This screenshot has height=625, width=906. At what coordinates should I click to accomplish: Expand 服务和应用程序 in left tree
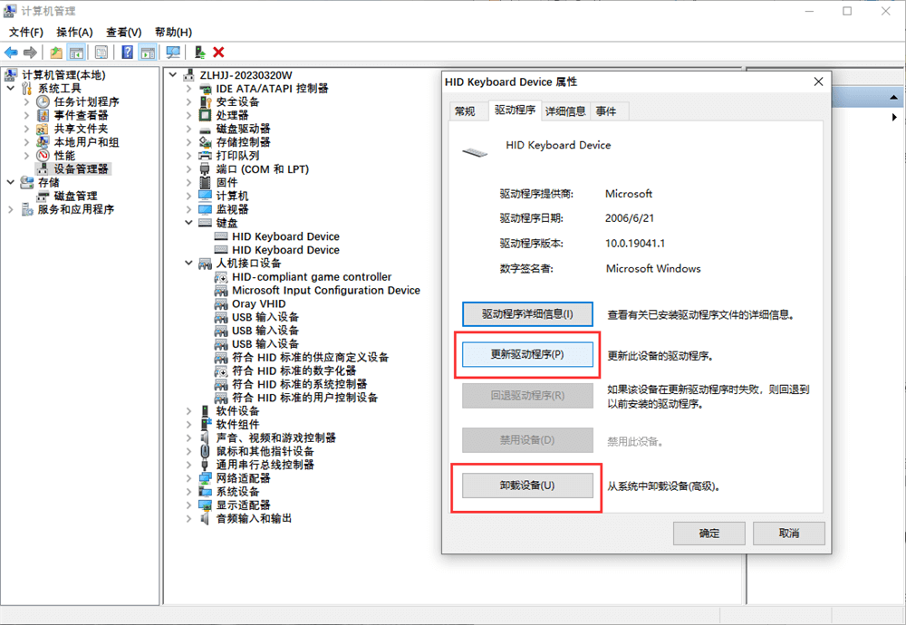pyautogui.click(x=11, y=209)
